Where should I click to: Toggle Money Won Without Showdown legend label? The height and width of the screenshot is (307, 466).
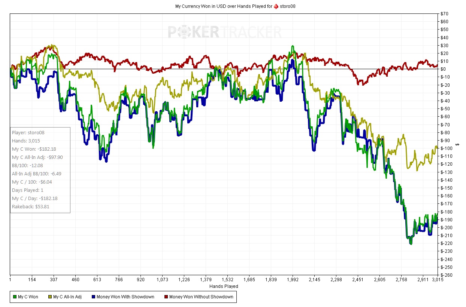pos(201,297)
